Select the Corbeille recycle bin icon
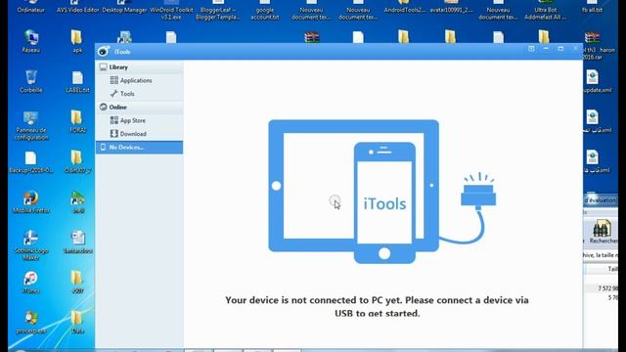This screenshot has width=626, height=352. (30, 81)
